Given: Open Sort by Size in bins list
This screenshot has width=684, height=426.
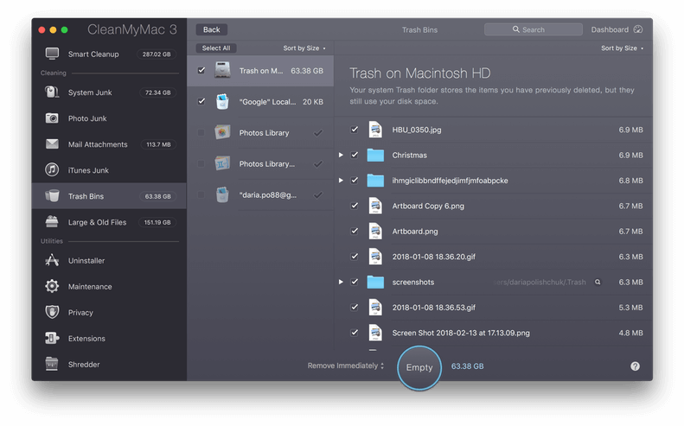Looking at the screenshot, I should pyautogui.click(x=304, y=48).
